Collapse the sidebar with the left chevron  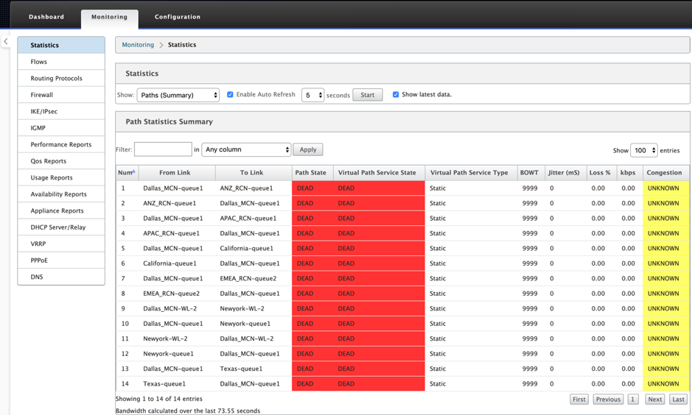click(6, 41)
